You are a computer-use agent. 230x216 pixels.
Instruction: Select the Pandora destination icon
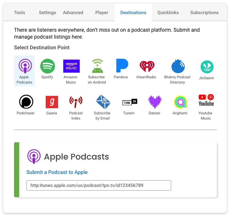pos(122,66)
